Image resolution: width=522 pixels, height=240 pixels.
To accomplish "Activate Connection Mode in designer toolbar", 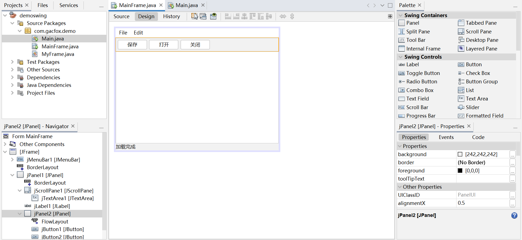I will coord(203,16).
